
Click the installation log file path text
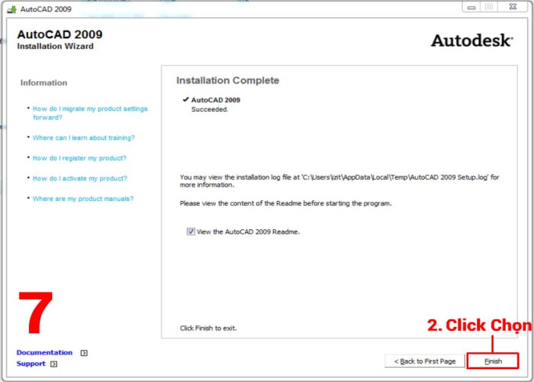(339, 181)
